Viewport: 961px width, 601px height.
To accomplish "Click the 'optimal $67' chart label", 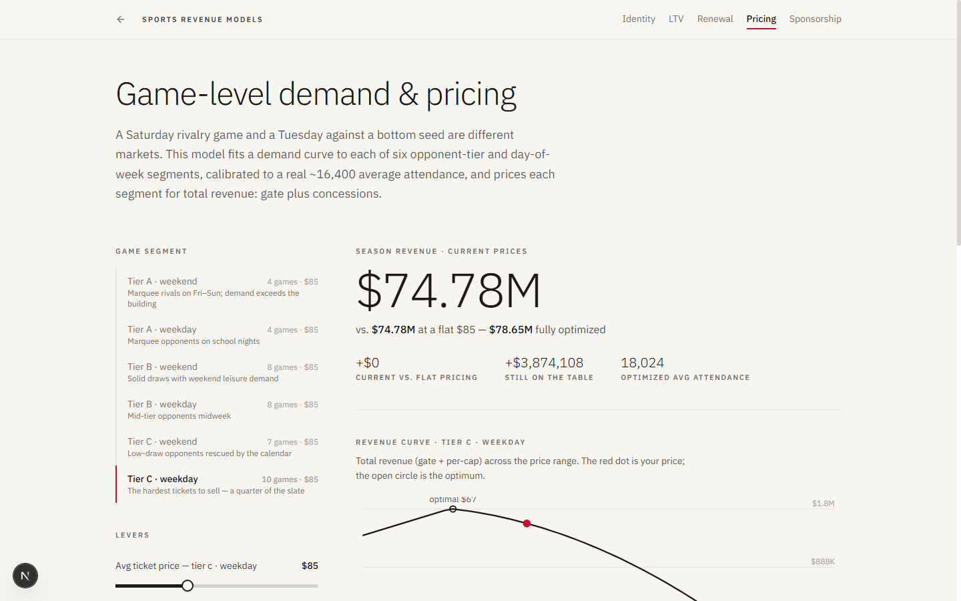I will 452,499.
